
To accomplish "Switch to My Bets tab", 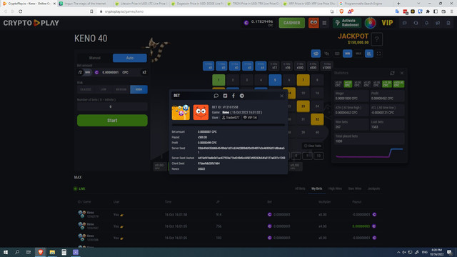I will pos(317,188).
